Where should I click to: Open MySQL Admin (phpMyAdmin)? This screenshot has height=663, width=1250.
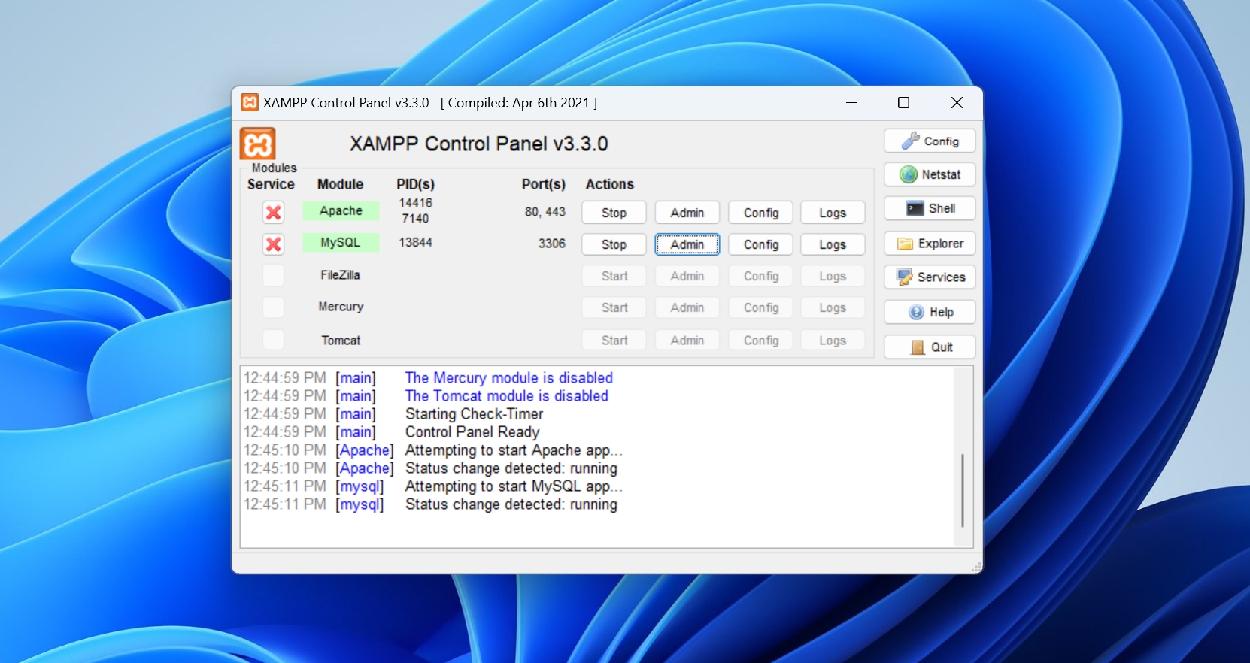pos(687,244)
